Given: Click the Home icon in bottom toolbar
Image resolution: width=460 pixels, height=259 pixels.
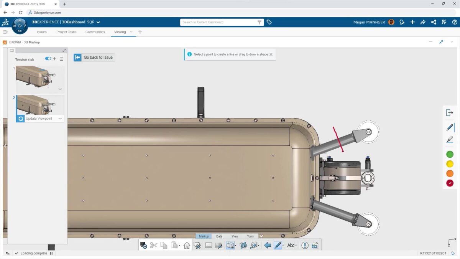Looking at the screenshot, I should (x=187, y=245).
